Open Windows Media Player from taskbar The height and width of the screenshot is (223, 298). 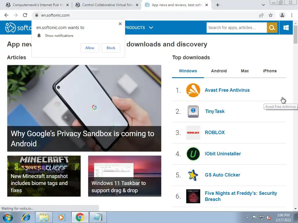pyautogui.click(x=61, y=217)
